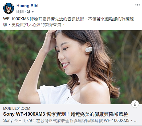The height and width of the screenshot is (126, 142).
Task: Open the Sony WF-1000XM3 獨家實測 headline
Action: coord(66,114)
